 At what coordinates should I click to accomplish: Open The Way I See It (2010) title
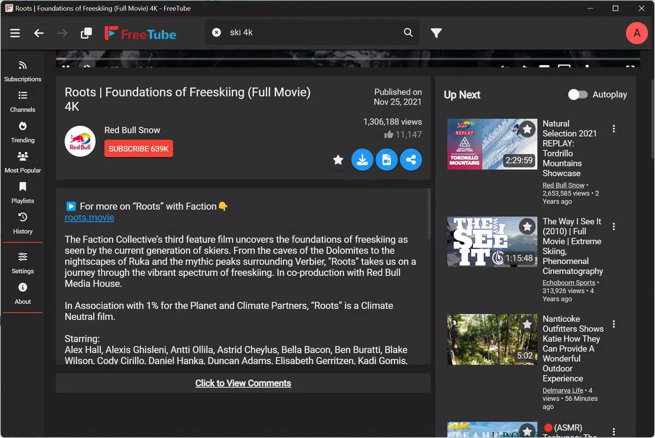tap(573, 246)
